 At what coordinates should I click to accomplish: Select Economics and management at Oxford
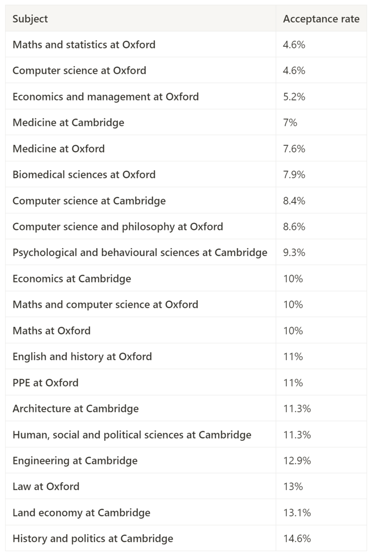click(106, 97)
